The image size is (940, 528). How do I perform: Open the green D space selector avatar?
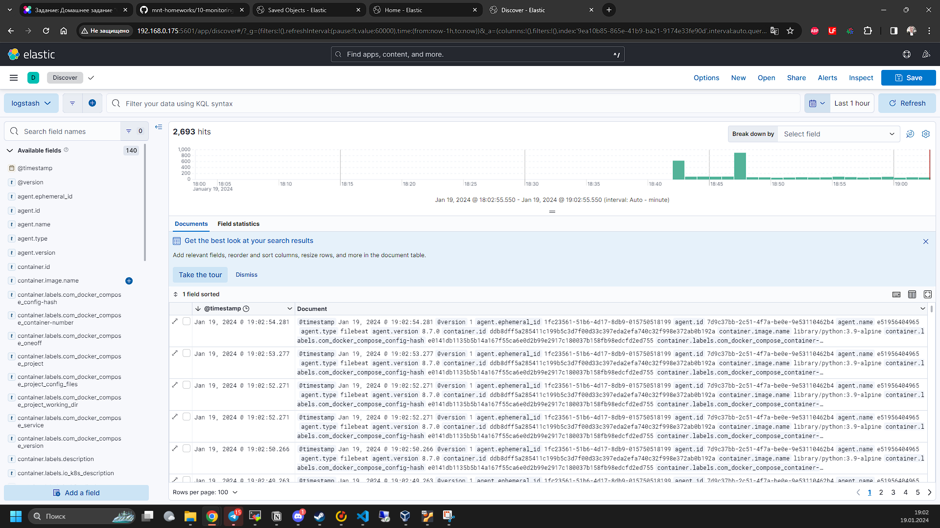click(x=33, y=78)
